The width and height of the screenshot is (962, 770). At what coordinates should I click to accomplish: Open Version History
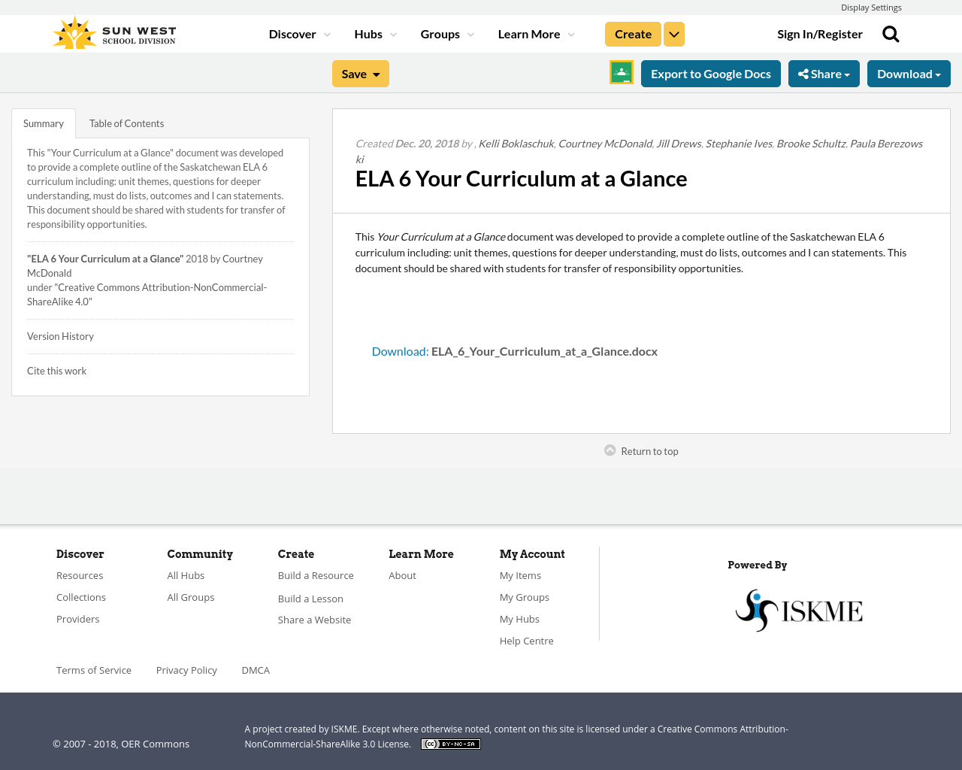point(60,335)
